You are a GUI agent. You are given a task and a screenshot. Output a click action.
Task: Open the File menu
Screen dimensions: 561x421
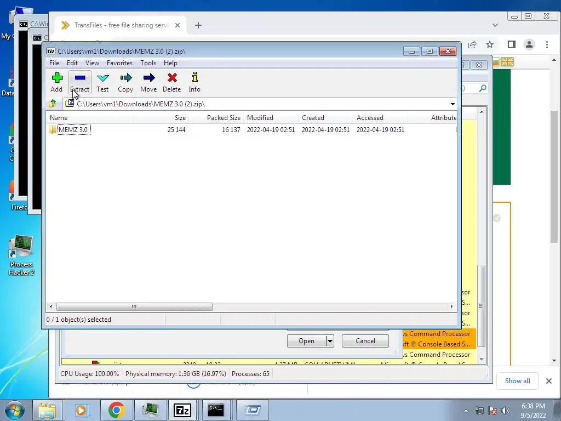tap(54, 63)
